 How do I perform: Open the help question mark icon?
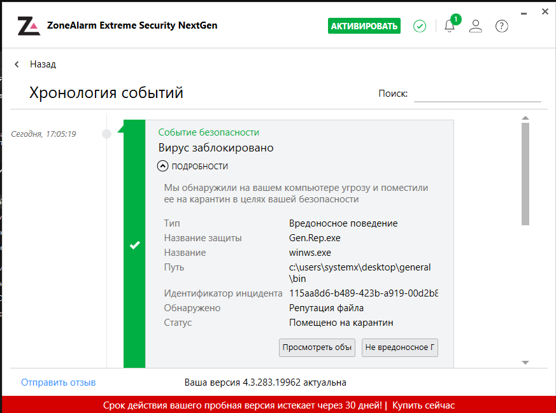point(501,26)
